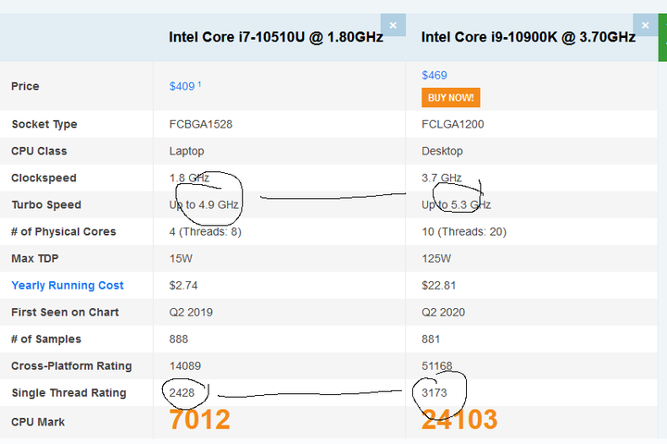Image resolution: width=667 pixels, height=444 pixels.
Task: Click the $22.81 yearly cost value
Action: click(438, 285)
